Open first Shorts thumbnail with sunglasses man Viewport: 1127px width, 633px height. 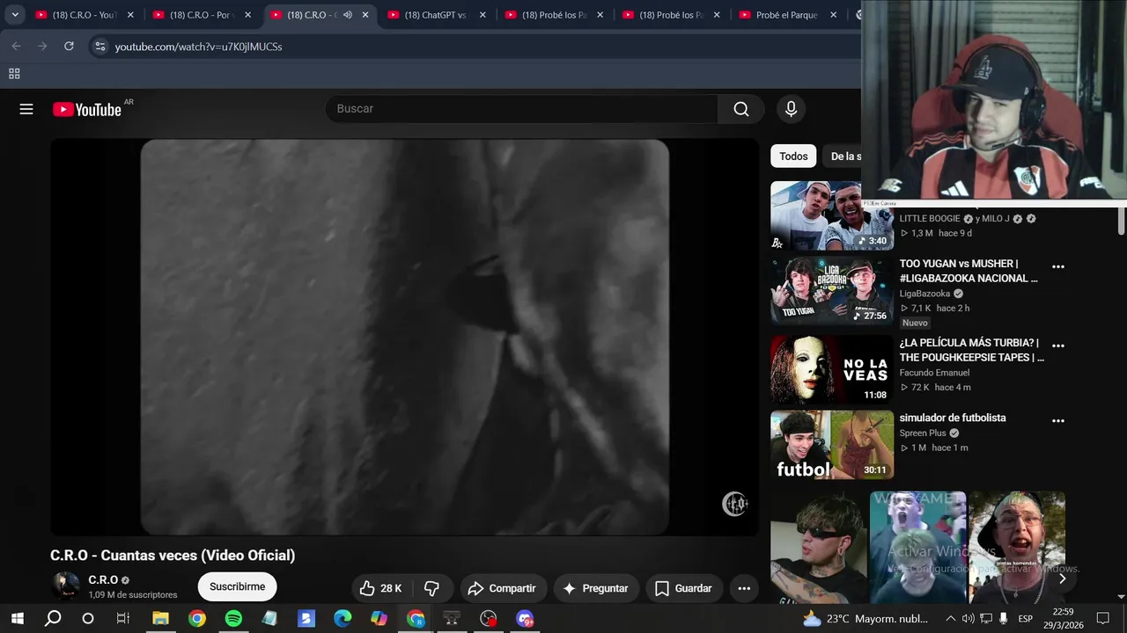[x=819, y=548]
